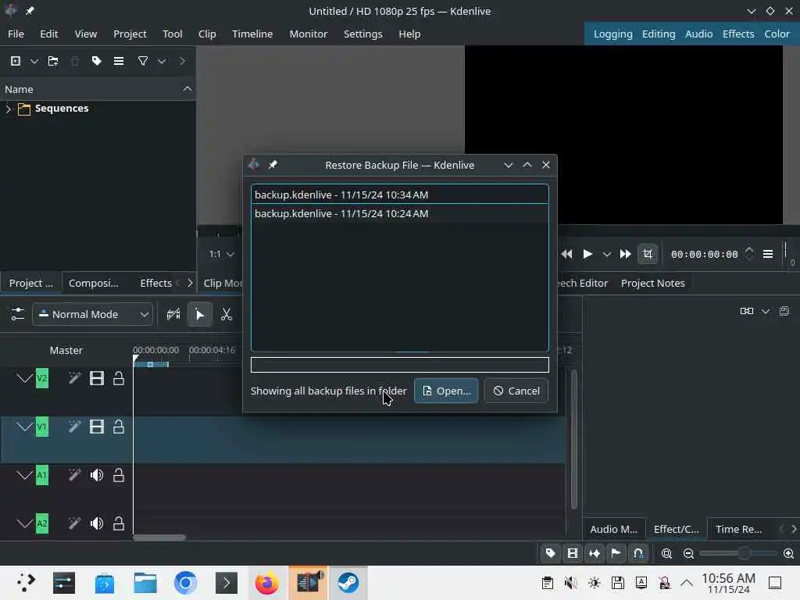Click the save effect stack icon in the effects panel

pos(784,311)
